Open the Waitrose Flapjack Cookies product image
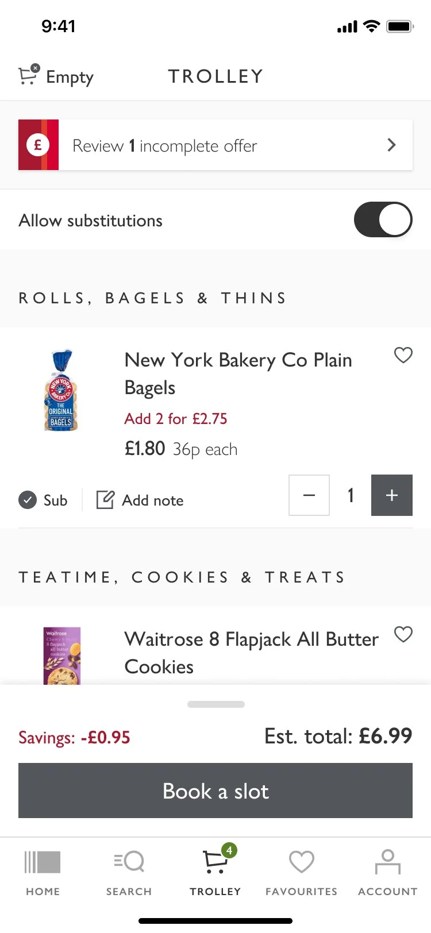 [62, 656]
